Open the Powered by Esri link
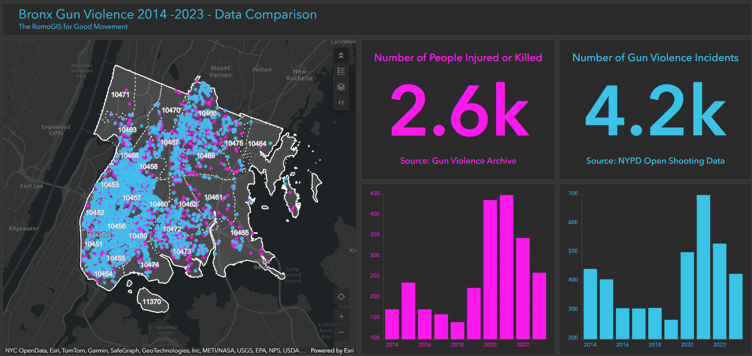This screenshot has height=356, width=752. tap(332, 350)
